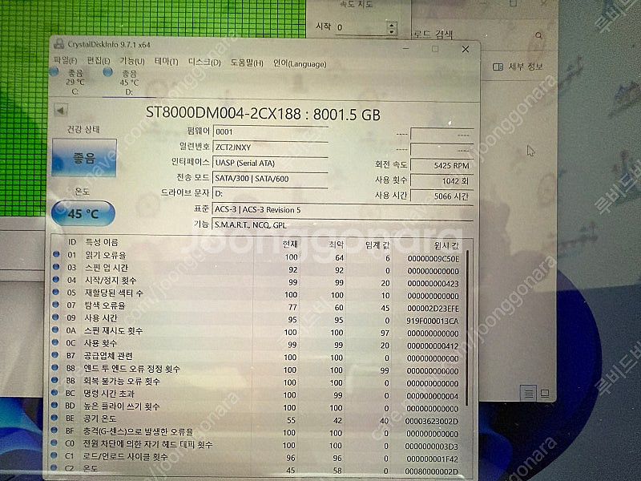Image resolution: width=641 pixels, height=481 pixels.
Task: Click the status dot for row 07 탐색 오류율
Action: point(55,305)
